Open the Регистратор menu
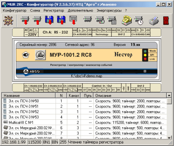 (54, 10)
